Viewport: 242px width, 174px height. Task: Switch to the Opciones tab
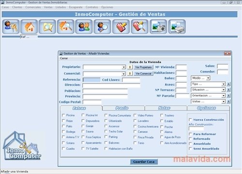click(208, 108)
